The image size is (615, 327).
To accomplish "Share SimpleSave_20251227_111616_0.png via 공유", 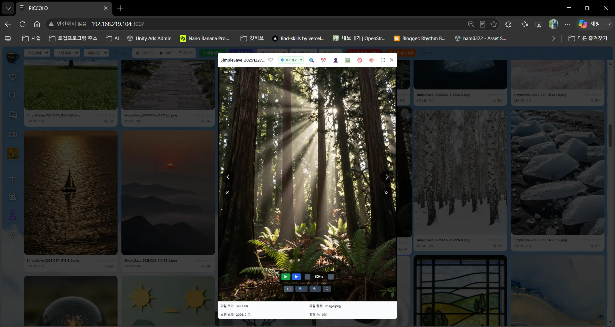I will 109,266.
